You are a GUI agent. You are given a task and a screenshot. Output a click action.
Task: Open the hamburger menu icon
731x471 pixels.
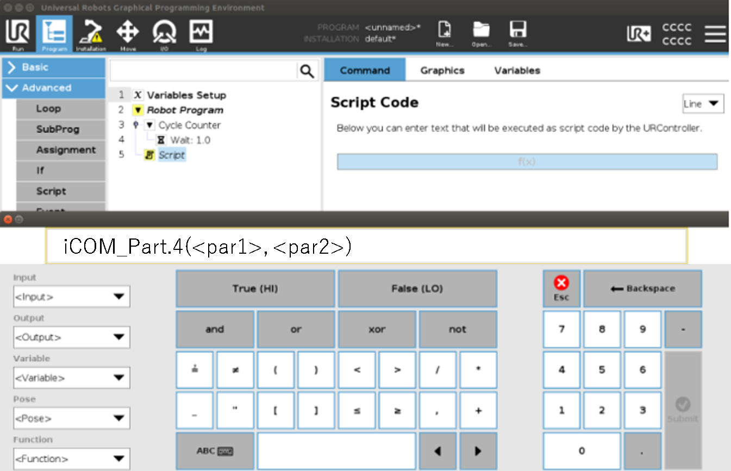715,34
